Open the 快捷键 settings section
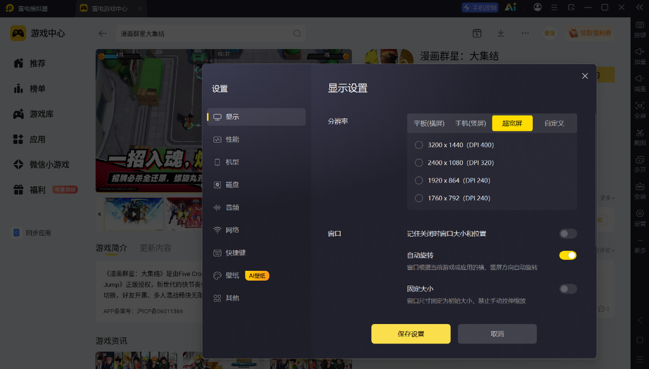 tap(256, 252)
